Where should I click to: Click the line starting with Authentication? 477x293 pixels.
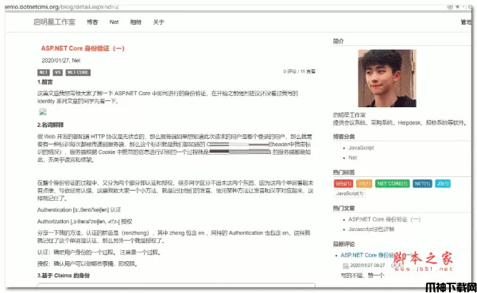pos(79,210)
